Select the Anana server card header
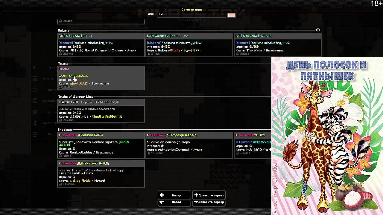Viewport: 383px width, 215px height. (x=101, y=69)
